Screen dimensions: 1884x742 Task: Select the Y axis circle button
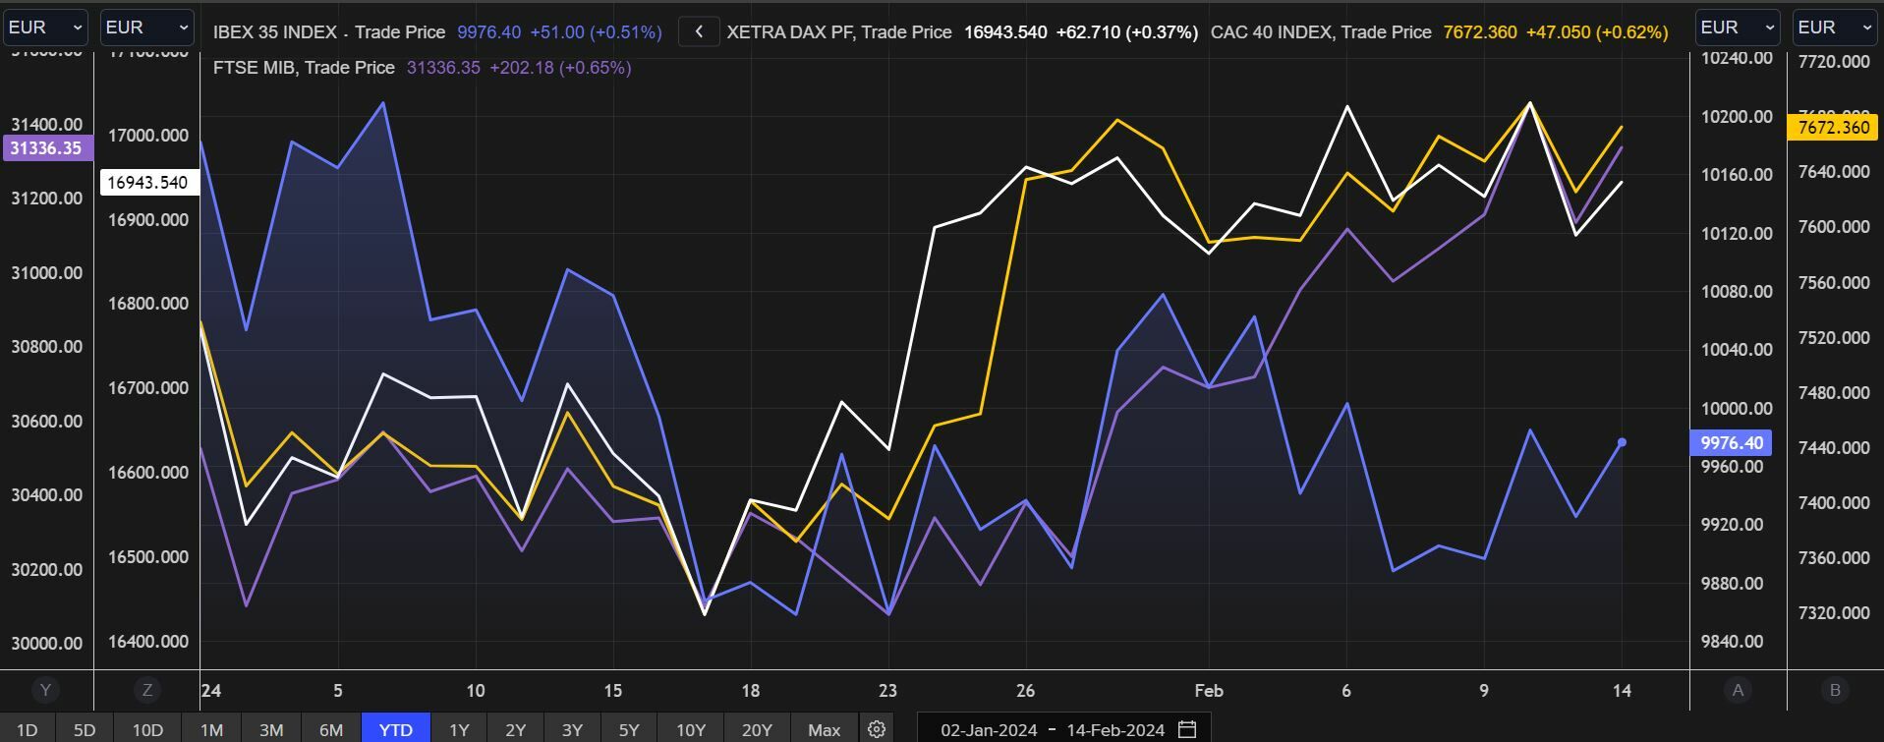tap(45, 690)
